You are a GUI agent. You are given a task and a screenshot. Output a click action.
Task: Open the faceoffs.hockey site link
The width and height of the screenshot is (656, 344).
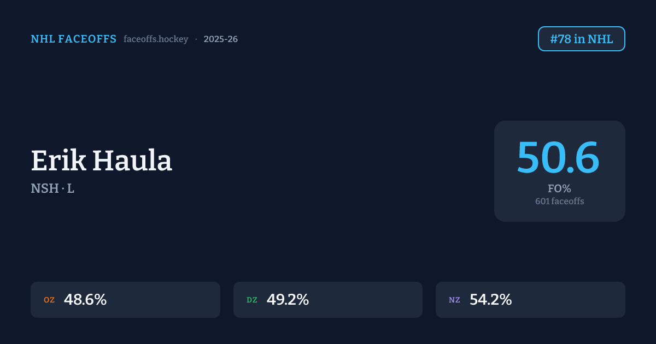coord(156,39)
